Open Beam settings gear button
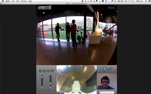 tap(40, 71)
